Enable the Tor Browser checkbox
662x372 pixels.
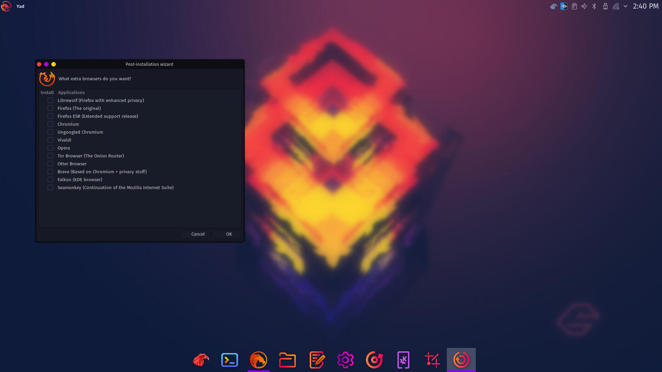[50, 156]
